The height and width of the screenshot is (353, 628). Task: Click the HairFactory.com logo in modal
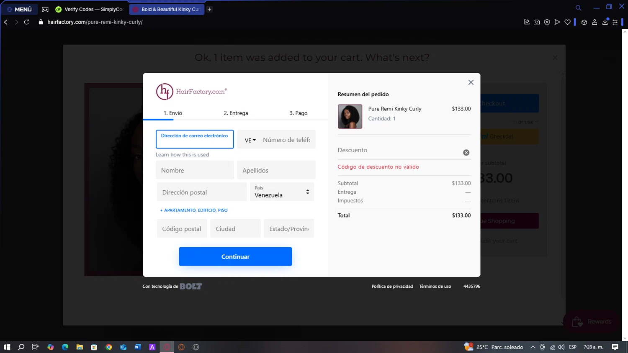tap(191, 91)
